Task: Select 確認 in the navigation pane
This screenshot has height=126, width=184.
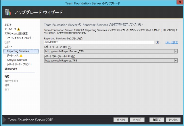Action: pyautogui.click(x=7, y=77)
